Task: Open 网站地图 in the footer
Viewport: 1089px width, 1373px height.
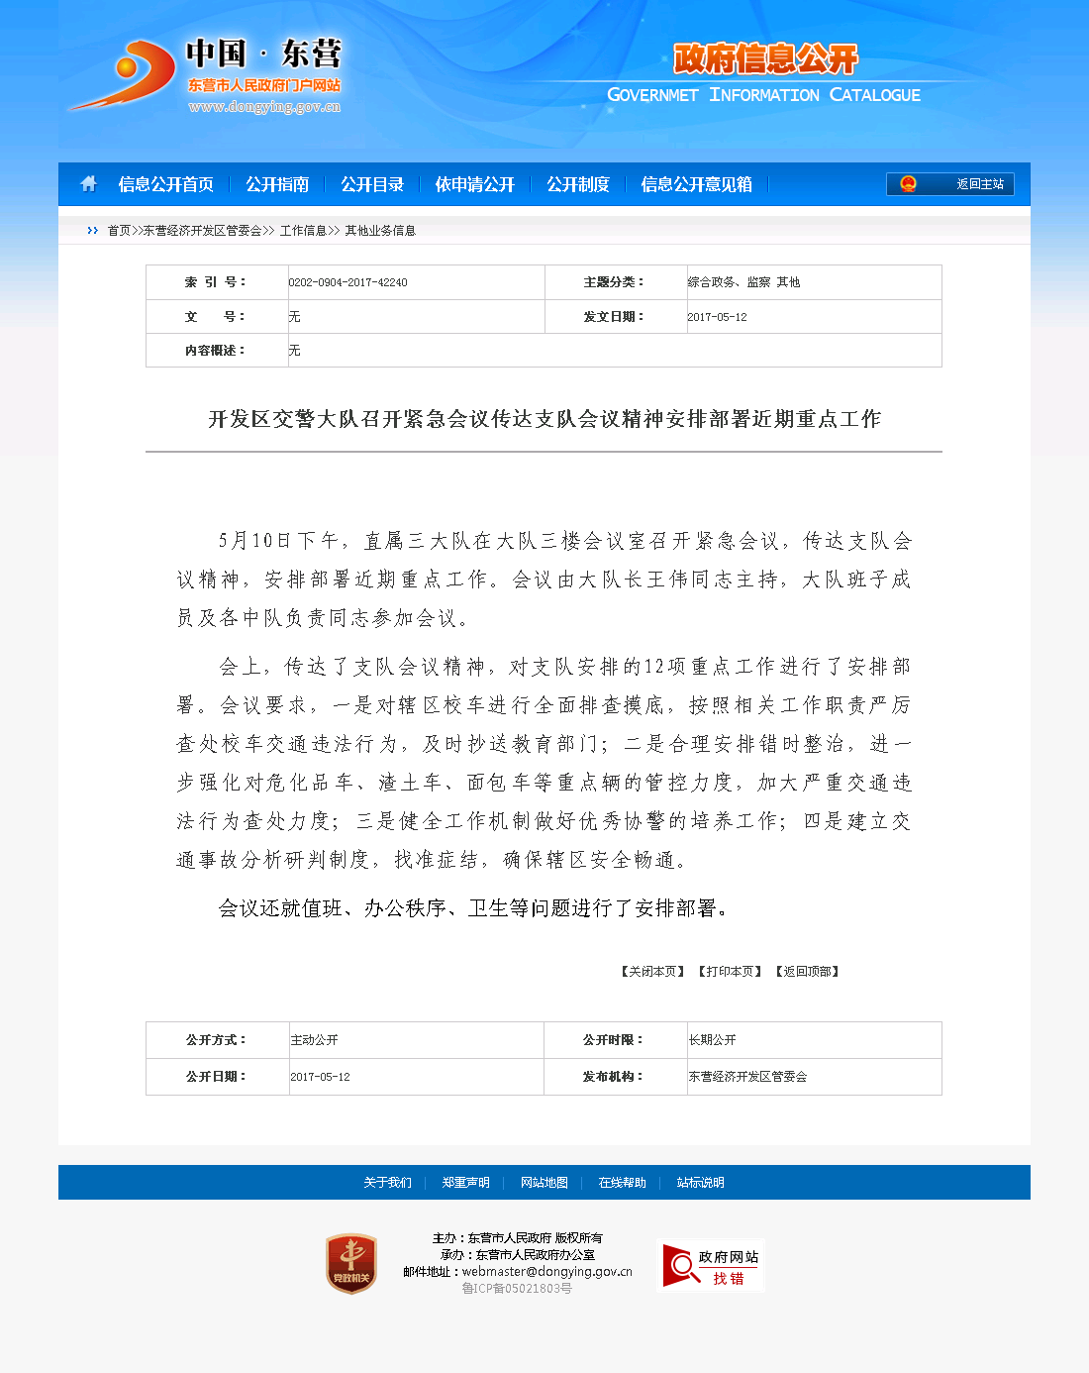Action: click(544, 1183)
